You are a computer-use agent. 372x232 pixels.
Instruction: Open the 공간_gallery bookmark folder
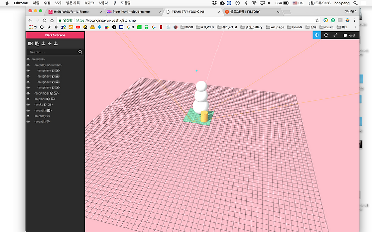coord(252,27)
